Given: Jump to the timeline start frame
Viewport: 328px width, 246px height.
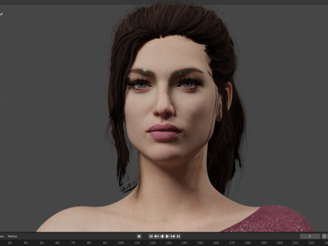Looking at the screenshot, I should (x=151, y=236).
